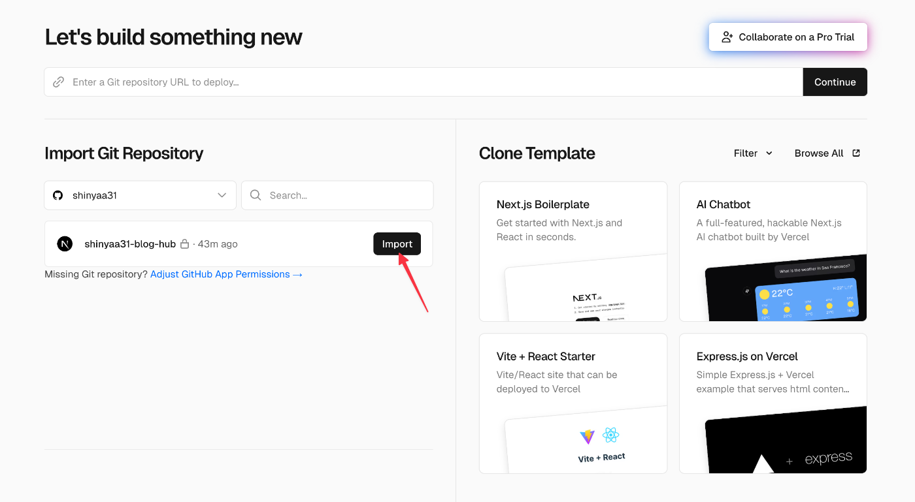This screenshot has height=502, width=915.
Task: Click external link icon next to Browse All
Action: pos(856,153)
